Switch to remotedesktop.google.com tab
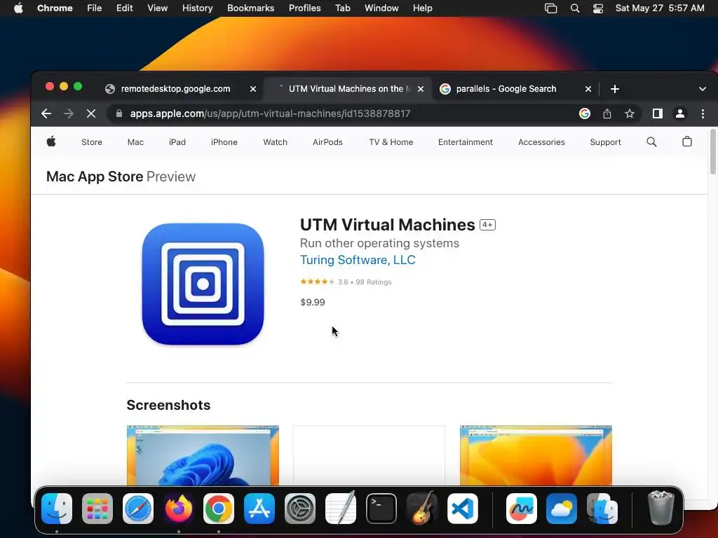Viewport: 718px width, 538px height. pyautogui.click(x=175, y=89)
